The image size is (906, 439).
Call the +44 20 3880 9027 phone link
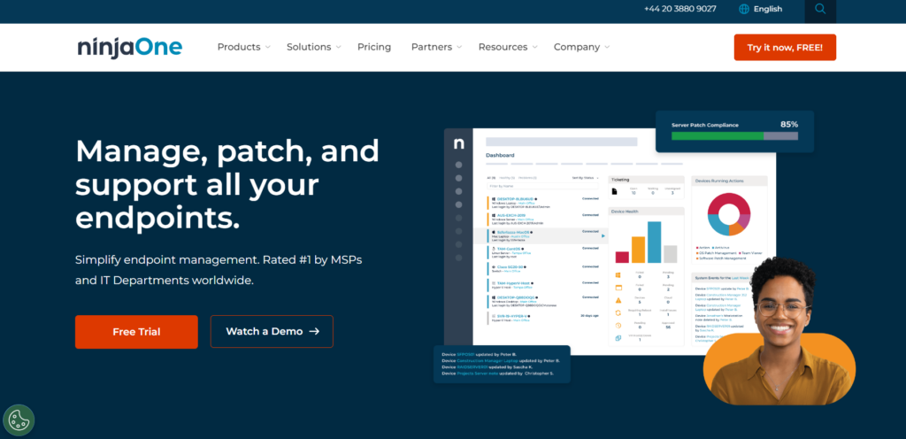(679, 9)
